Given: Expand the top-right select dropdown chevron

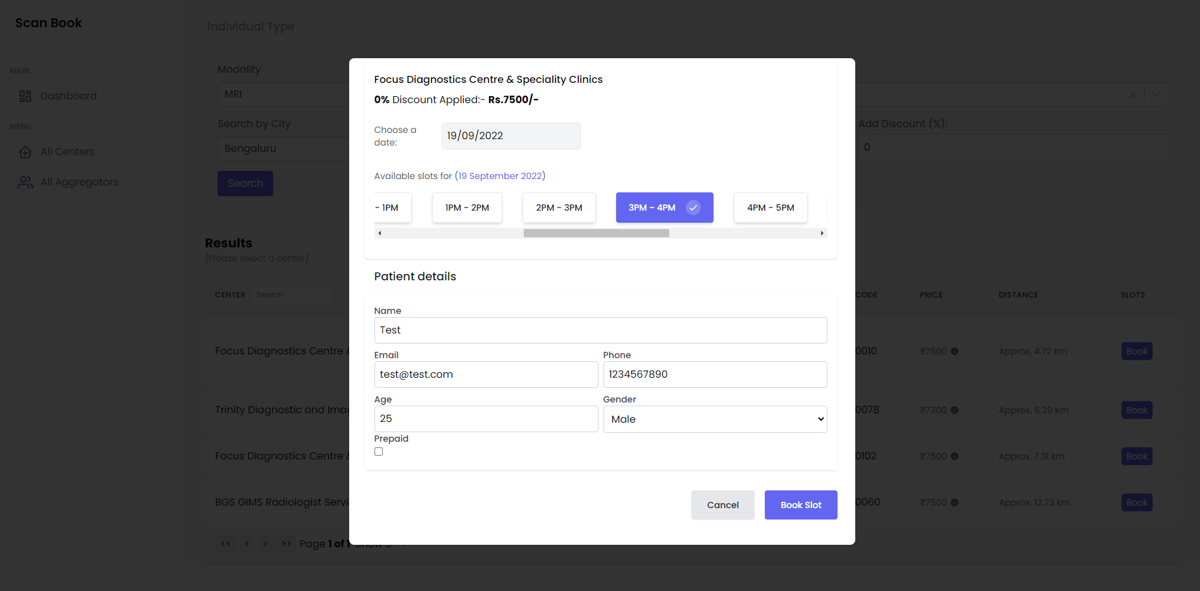Looking at the screenshot, I should click(x=1156, y=94).
